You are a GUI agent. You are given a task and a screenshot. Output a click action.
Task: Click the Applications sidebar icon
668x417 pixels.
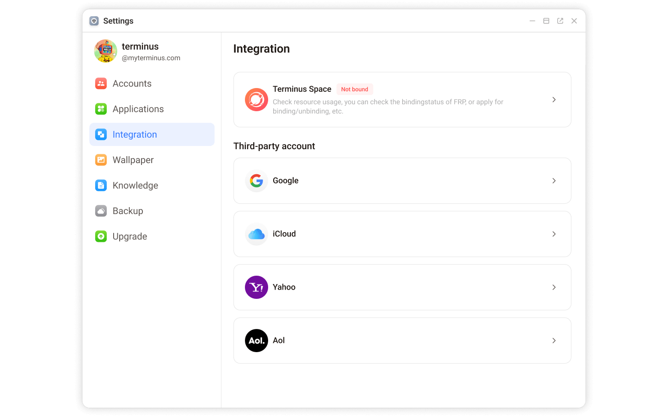101,109
